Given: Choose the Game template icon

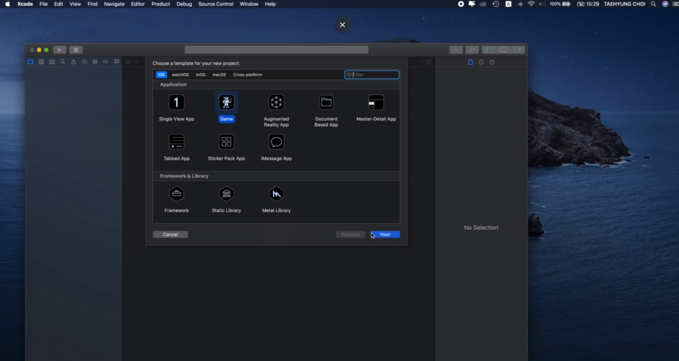Looking at the screenshot, I should tap(226, 102).
